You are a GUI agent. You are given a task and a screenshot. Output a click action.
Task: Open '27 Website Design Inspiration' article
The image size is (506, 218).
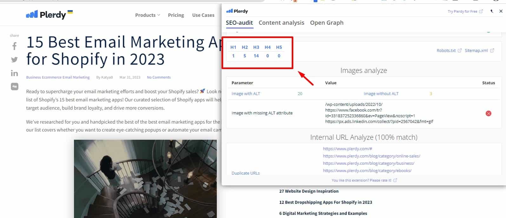pos(309,191)
